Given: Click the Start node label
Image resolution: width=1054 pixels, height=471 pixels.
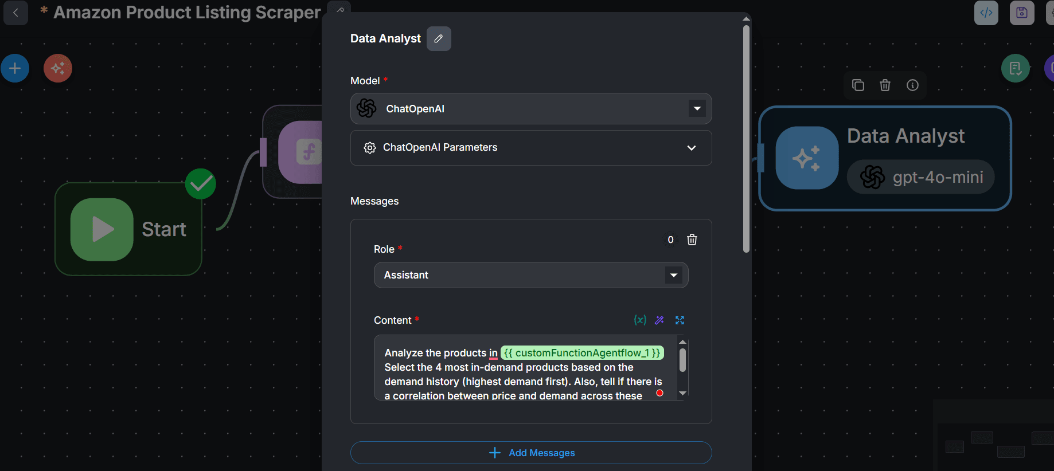Looking at the screenshot, I should tap(164, 229).
